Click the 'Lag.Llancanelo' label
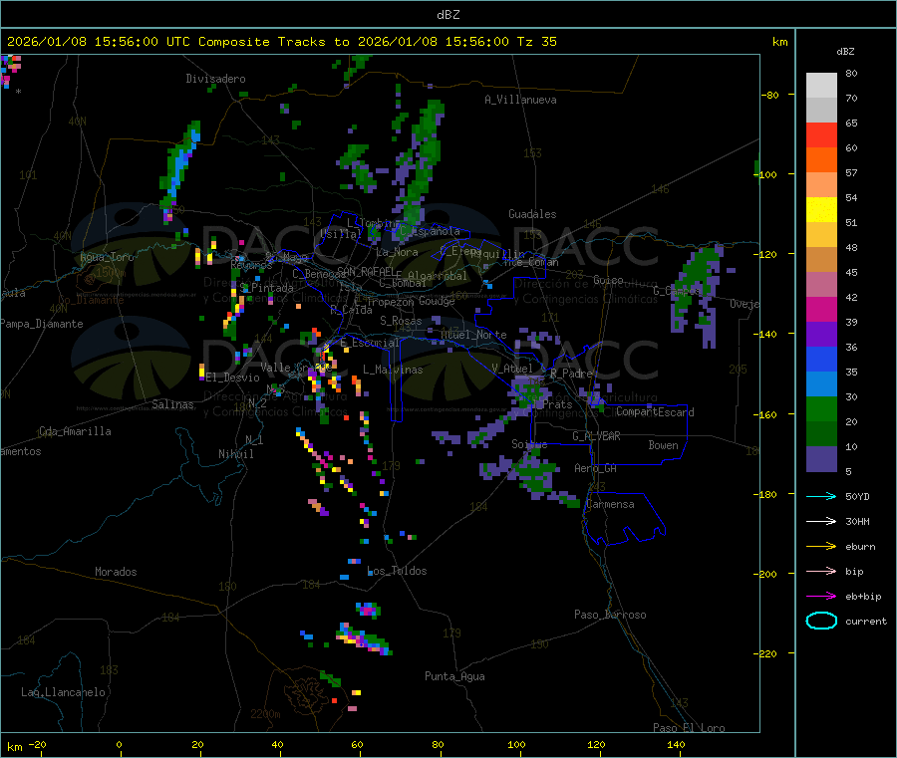 tap(64, 692)
